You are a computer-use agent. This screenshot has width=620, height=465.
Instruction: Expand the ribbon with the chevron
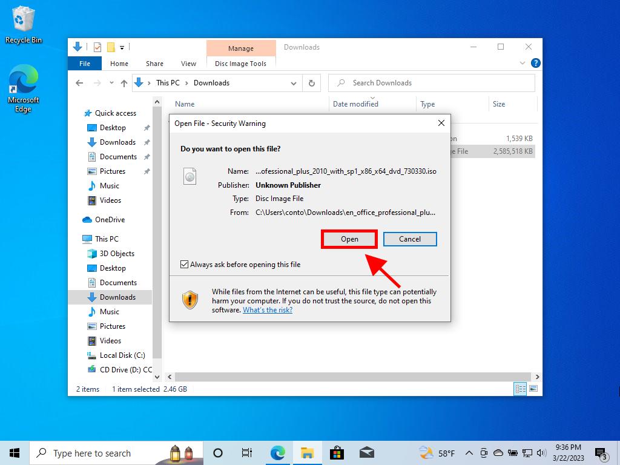coord(522,63)
